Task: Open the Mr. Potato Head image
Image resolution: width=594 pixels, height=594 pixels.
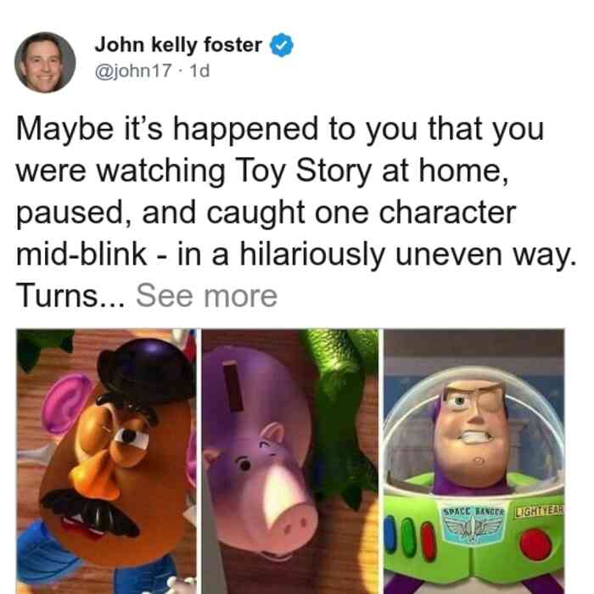Action: (106, 462)
